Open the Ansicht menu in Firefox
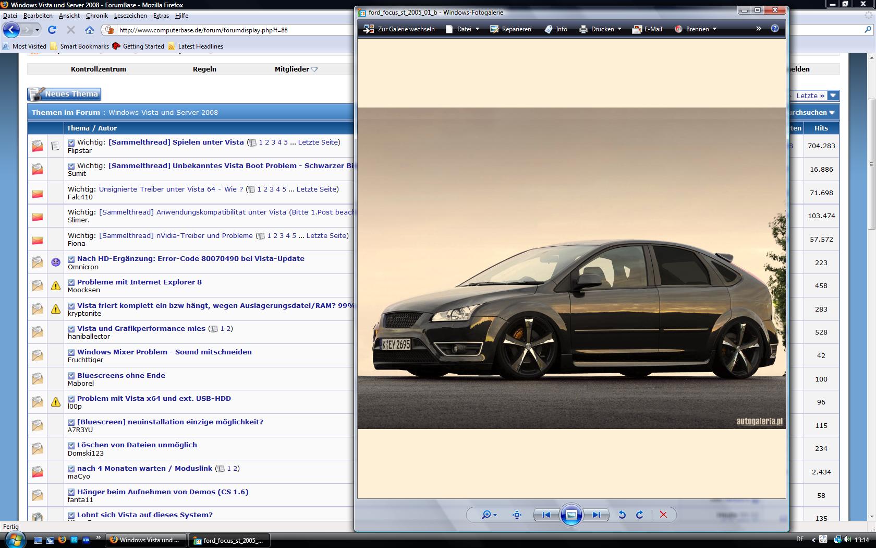876x548 pixels. coord(69,16)
